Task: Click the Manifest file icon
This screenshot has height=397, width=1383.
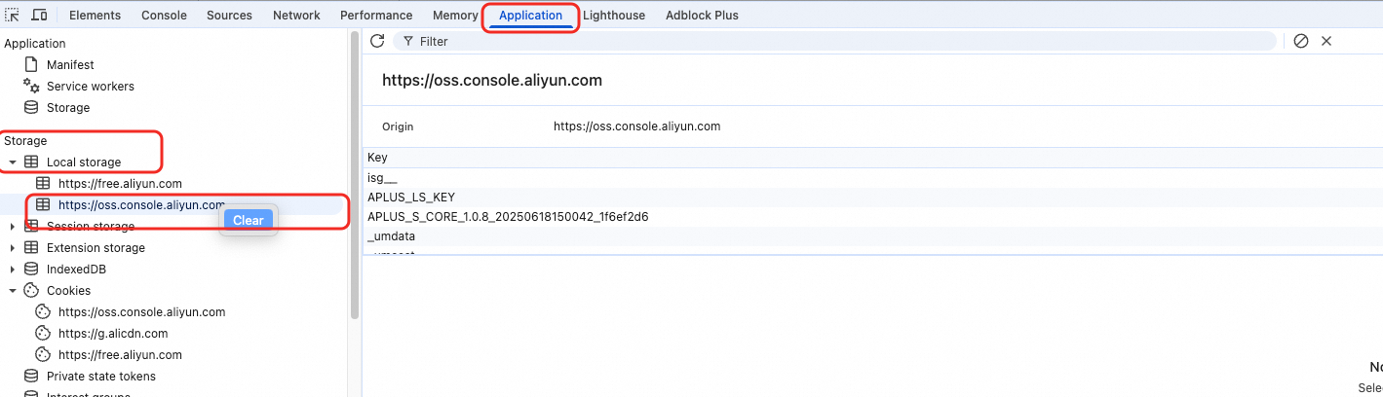Action: tap(31, 65)
